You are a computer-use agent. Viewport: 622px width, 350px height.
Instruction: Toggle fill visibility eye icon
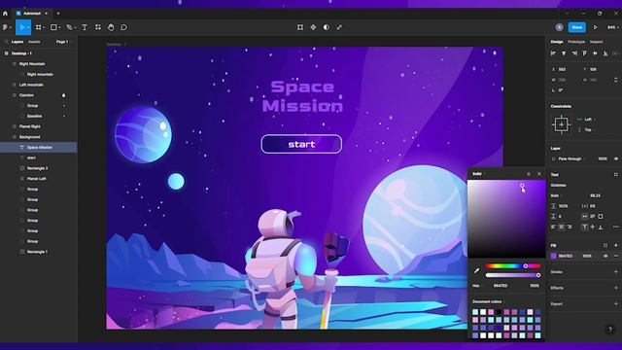605,256
